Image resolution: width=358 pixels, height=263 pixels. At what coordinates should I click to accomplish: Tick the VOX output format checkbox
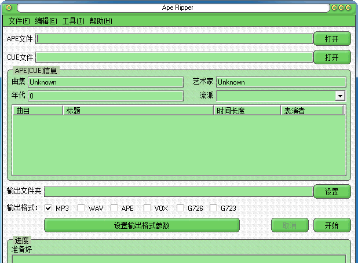tap(147, 208)
